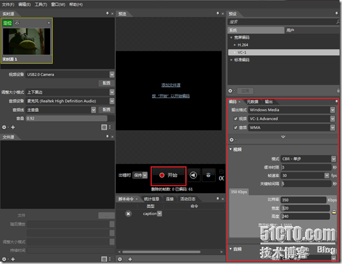342x264 pixels.
Task: Click the 添加文件源 link in preview
Action: [171, 85]
